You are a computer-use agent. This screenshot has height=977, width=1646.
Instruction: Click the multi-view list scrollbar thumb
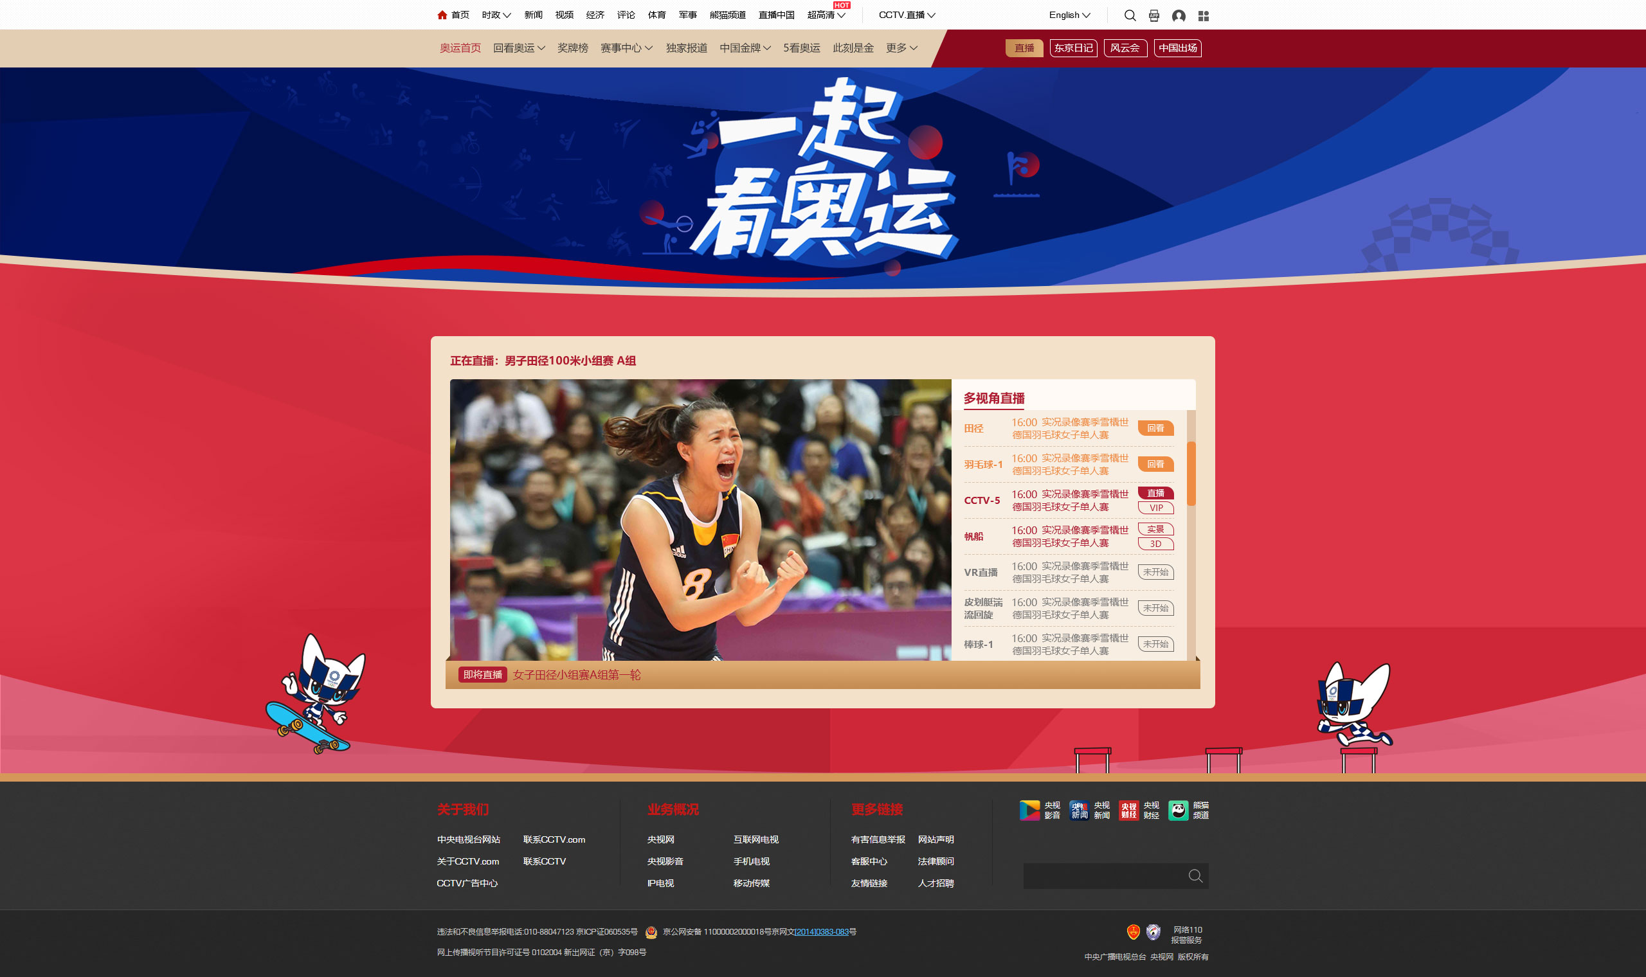pyautogui.click(x=1191, y=473)
